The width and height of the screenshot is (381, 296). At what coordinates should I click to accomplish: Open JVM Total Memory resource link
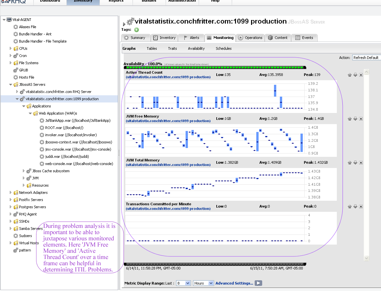pyautogui.click(x=168, y=165)
